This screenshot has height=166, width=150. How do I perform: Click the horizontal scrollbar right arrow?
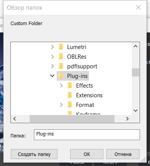point(127,119)
